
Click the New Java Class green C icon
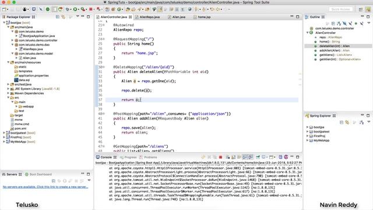tap(119, 9)
